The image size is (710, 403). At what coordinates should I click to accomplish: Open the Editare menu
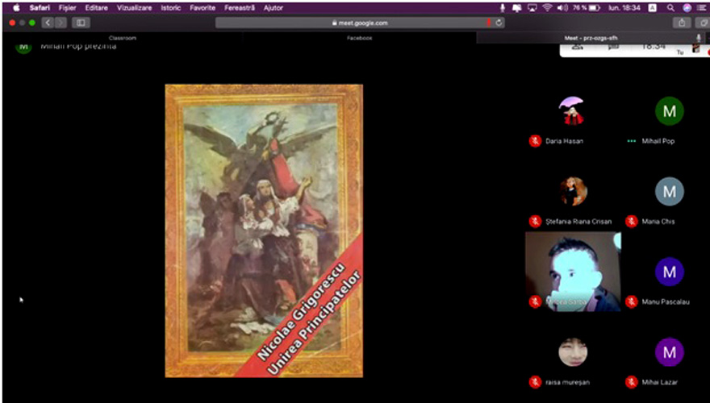point(97,8)
